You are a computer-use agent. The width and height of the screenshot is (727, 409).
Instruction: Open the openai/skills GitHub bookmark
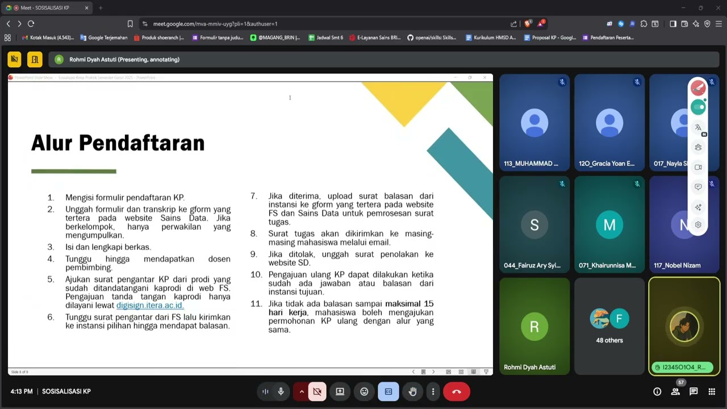pos(432,37)
